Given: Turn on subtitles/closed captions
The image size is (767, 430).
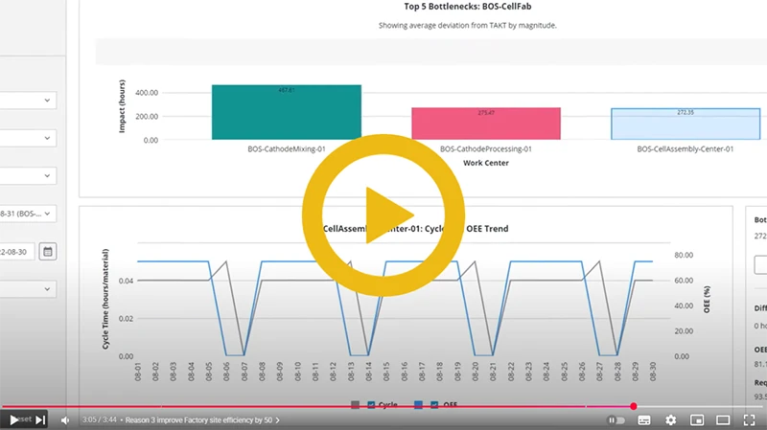Looking at the screenshot, I should click(644, 420).
